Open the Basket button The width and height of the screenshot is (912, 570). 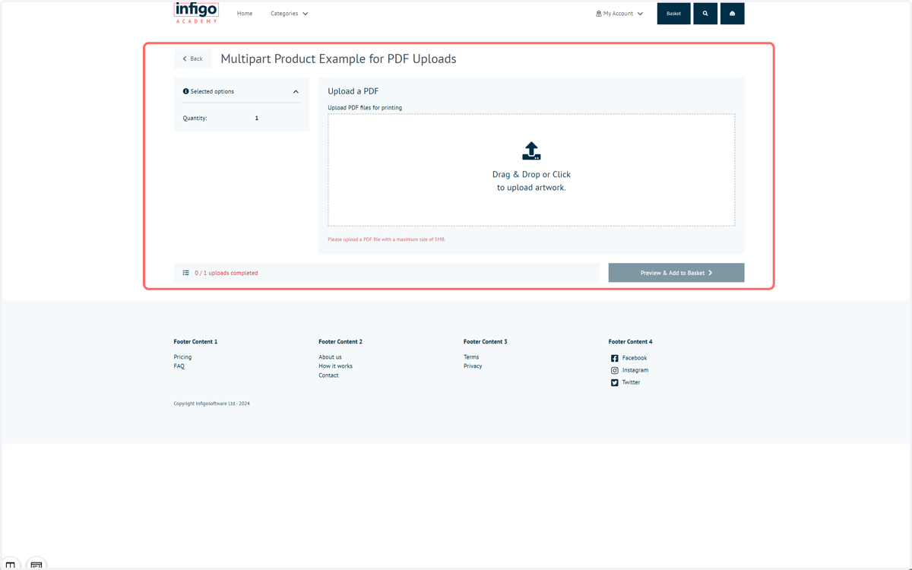(674, 14)
